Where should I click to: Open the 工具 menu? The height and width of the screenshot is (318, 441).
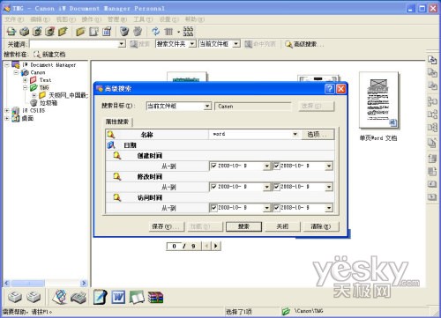coord(143,19)
